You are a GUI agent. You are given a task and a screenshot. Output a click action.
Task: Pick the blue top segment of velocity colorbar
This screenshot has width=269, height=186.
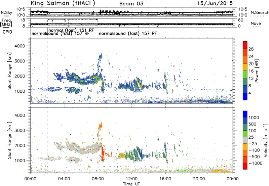(245, 114)
